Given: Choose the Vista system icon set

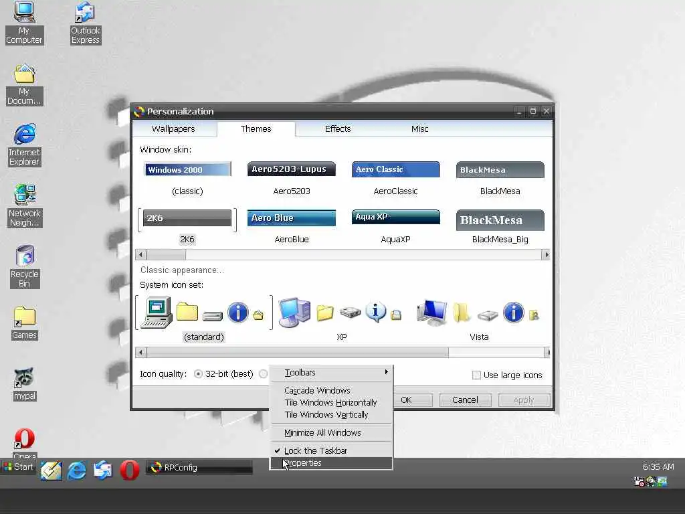Looking at the screenshot, I should pyautogui.click(x=479, y=319).
